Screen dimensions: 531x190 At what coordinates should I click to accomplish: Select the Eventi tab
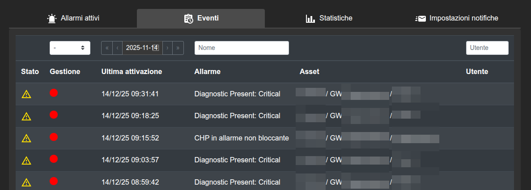point(201,18)
